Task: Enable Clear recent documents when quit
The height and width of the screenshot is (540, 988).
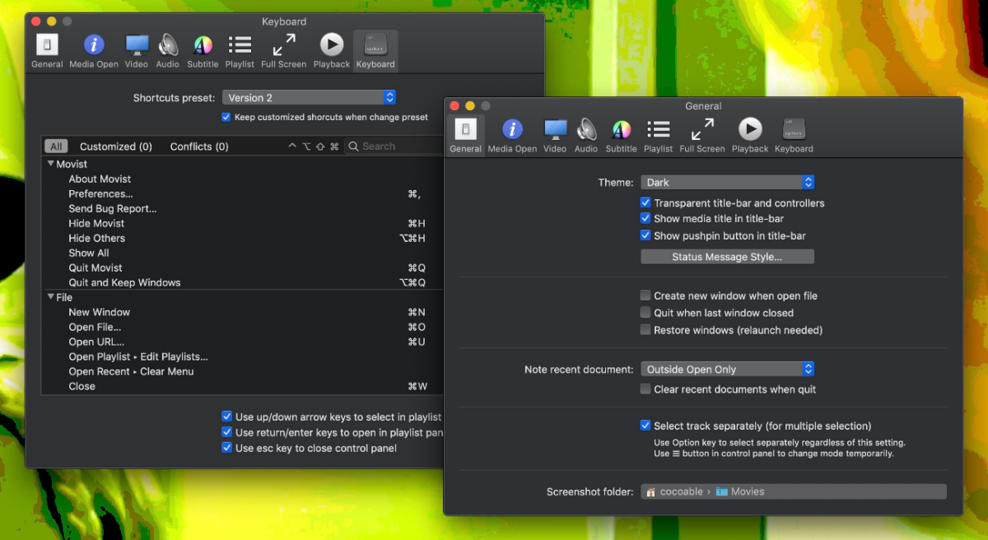Action: point(645,389)
